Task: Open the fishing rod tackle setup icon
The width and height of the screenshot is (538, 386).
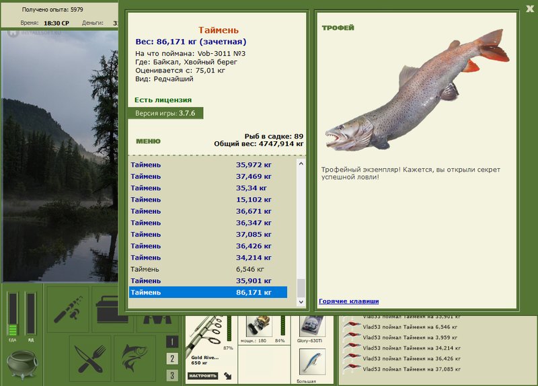Action: point(68,309)
